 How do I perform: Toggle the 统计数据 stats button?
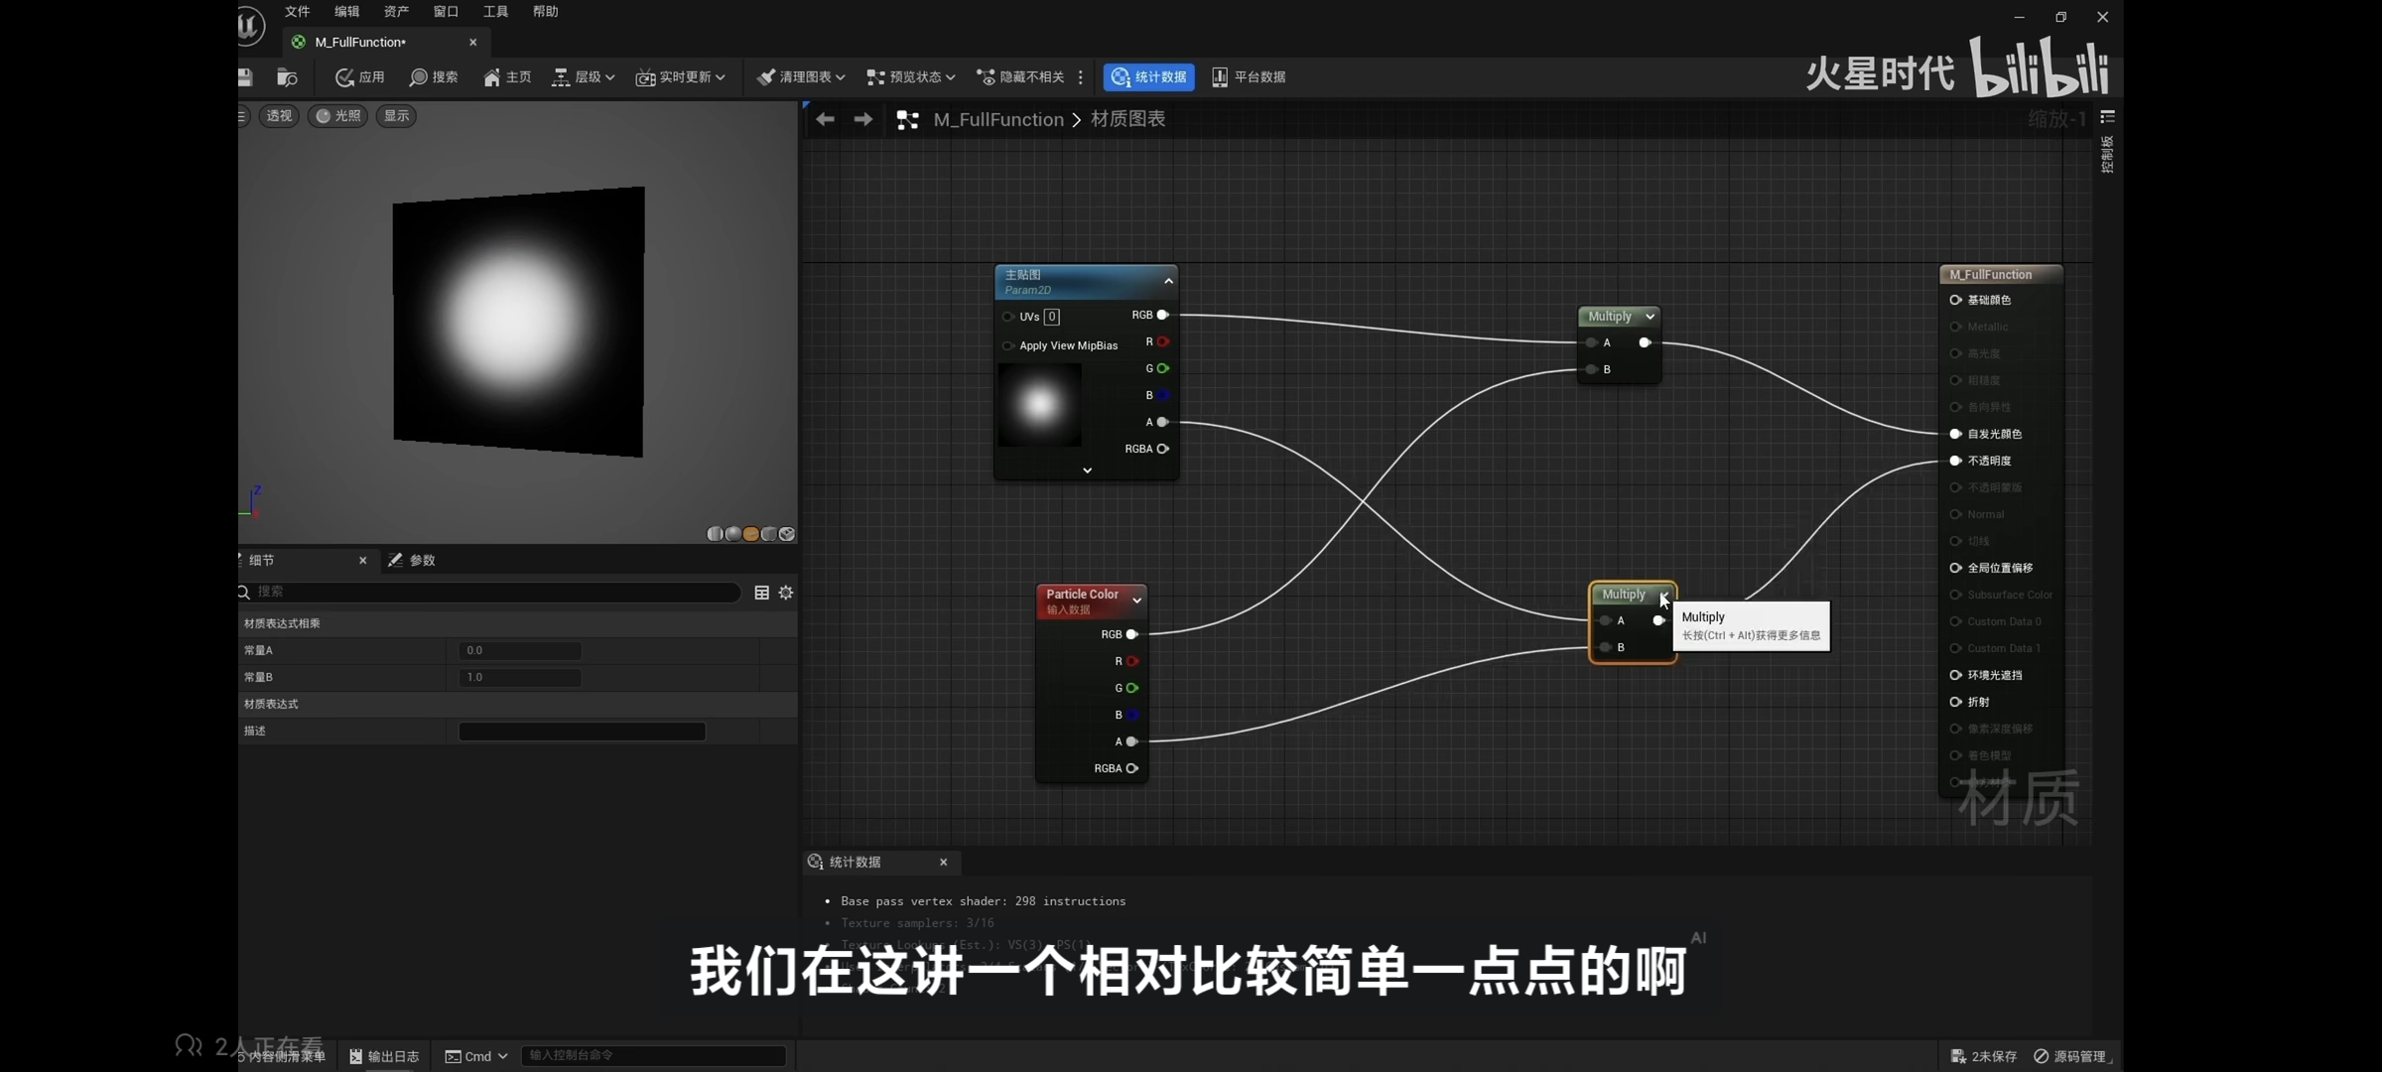1148,77
